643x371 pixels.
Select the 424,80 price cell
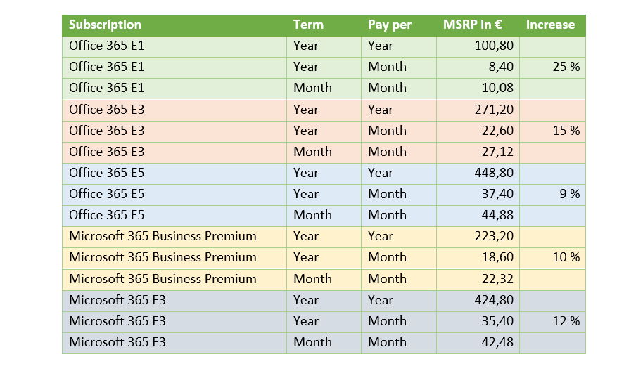point(478,301)
